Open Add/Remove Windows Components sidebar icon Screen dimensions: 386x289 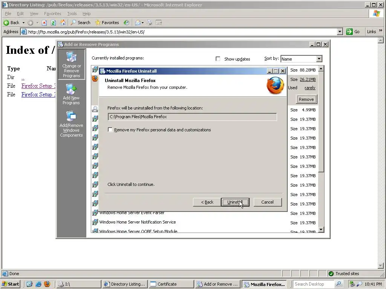pos(71,124)
